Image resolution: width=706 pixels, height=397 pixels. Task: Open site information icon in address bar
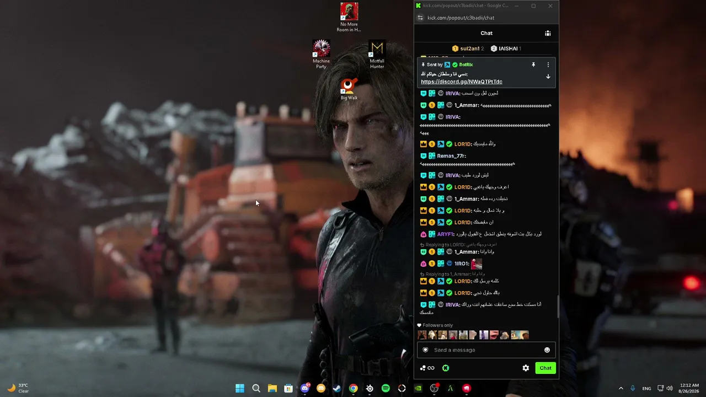click(x=420, y=18)
